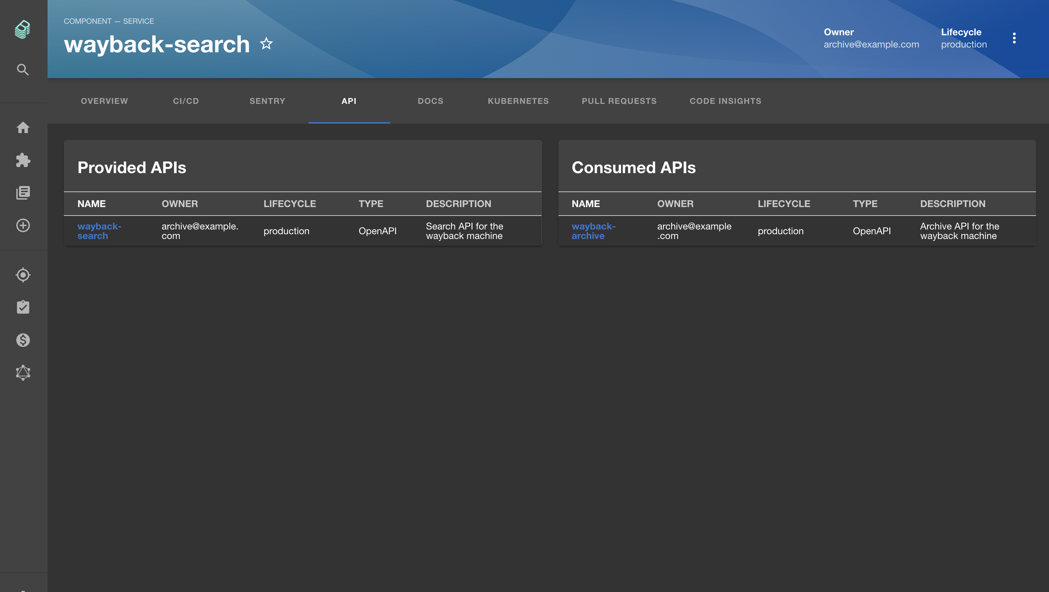Open the APIs puzzle-piece sidebar icon

pyautogui.click(x=23, y=160)
